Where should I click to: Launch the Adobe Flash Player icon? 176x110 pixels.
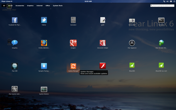pyautogui.click(x=103, y=66)
